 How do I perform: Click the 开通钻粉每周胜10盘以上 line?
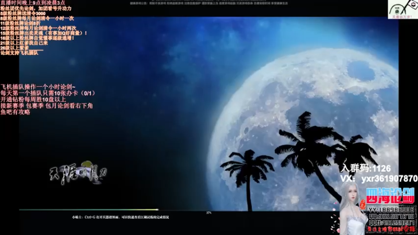click(x=33, y=99)
